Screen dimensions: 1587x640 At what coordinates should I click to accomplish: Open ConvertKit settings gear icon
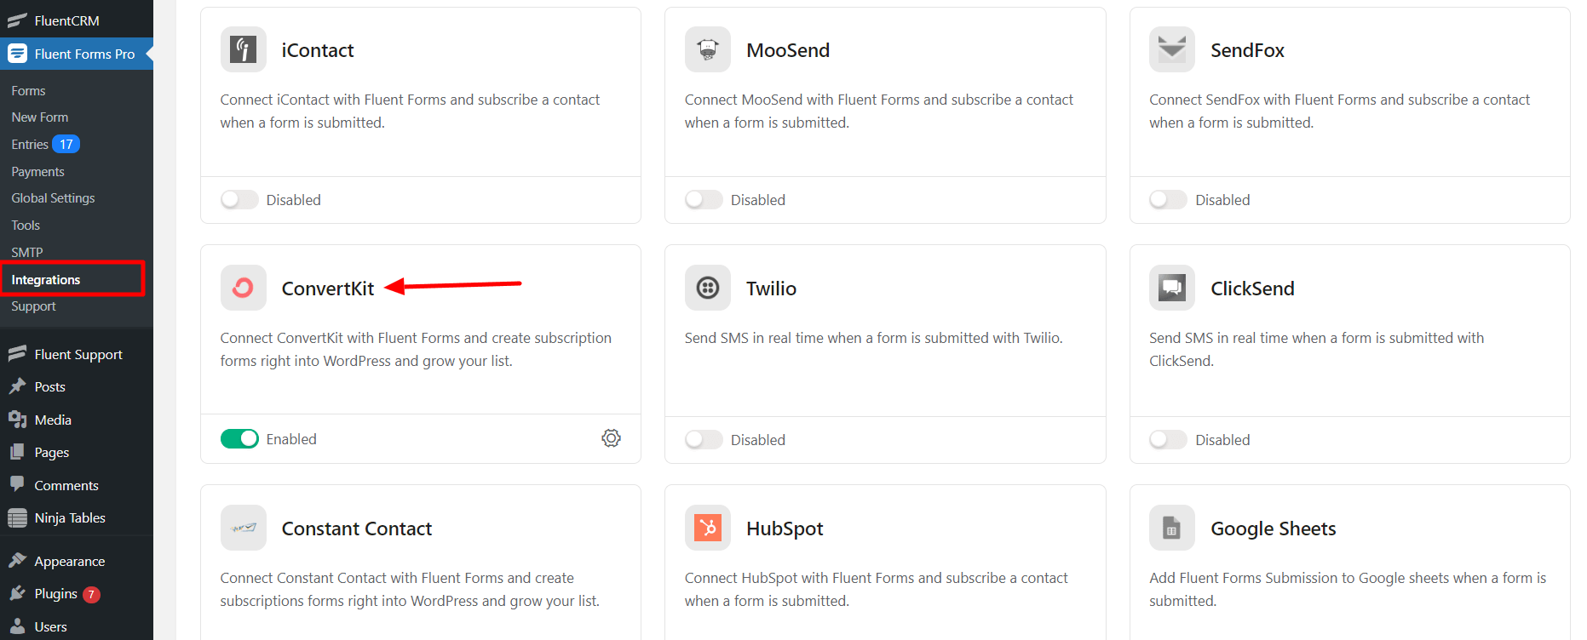tap(611, 438)
